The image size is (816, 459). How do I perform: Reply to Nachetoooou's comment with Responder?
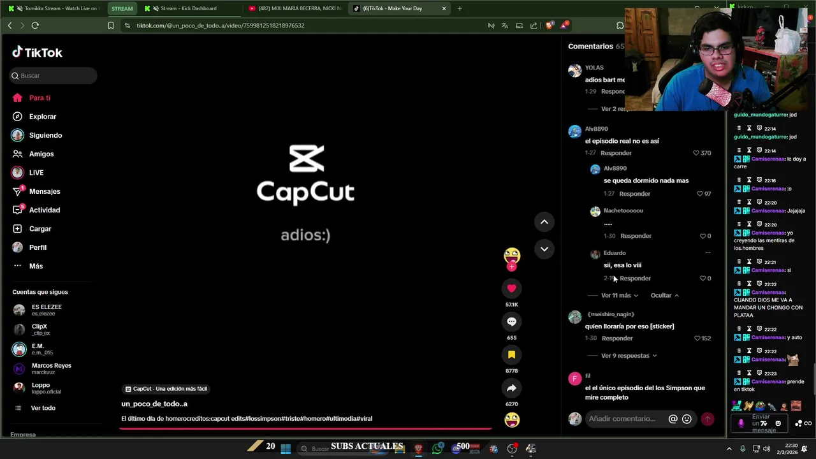(x=636, y=236)
